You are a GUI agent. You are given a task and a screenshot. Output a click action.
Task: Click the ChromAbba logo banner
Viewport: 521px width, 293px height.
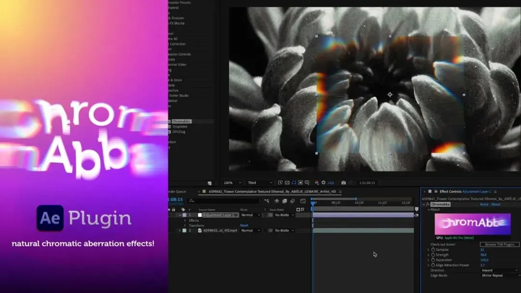point(472,224)
